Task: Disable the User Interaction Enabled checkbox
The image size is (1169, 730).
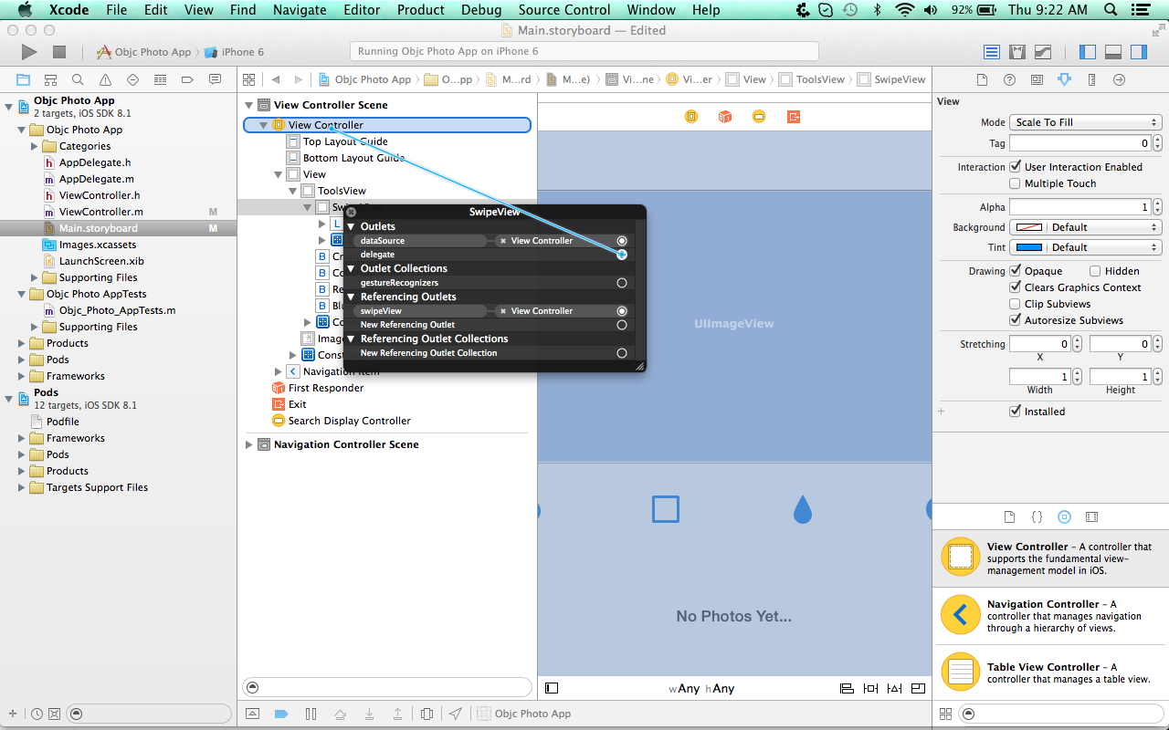Action: coord(1015,167)
